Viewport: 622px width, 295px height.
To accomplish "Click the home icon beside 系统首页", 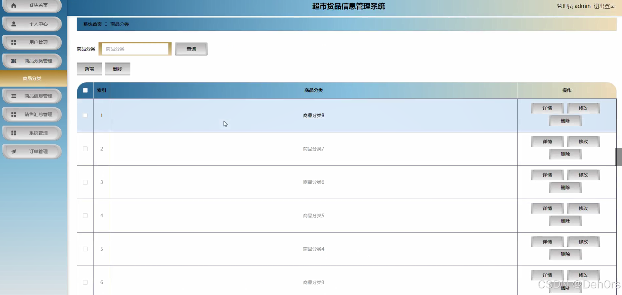I will point(14,5).
